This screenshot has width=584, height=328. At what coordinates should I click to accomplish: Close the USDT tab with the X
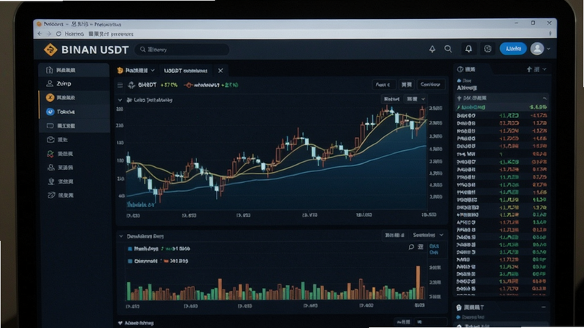point(220,71)
